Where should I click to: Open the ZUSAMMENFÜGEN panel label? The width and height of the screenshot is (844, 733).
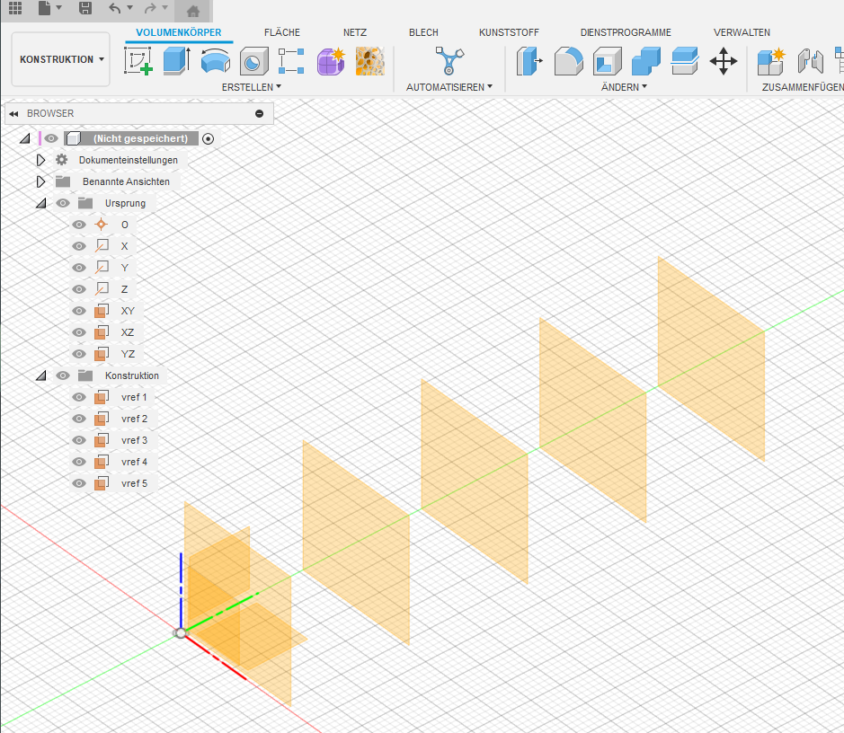802,86
